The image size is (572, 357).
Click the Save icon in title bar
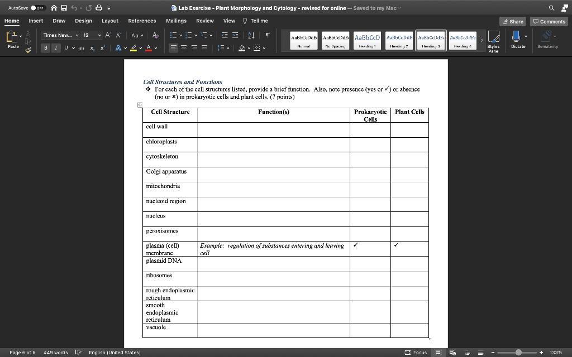tap(65, 7)
